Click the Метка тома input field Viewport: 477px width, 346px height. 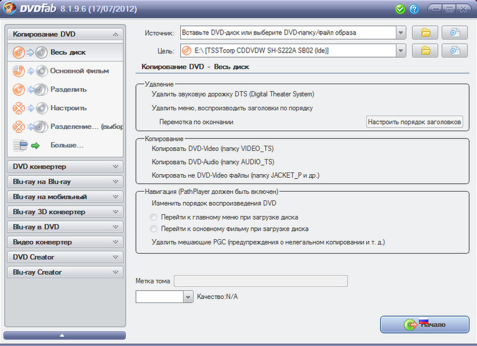coord(261,281)
